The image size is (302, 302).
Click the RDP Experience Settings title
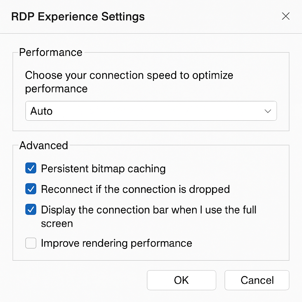pyautogui.click(x=78, y=17)
